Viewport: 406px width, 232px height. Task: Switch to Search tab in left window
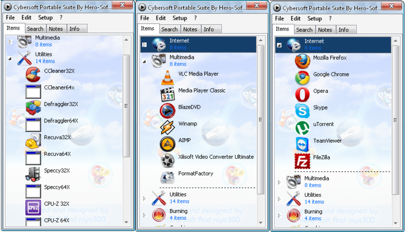click(x=35, y=29)
